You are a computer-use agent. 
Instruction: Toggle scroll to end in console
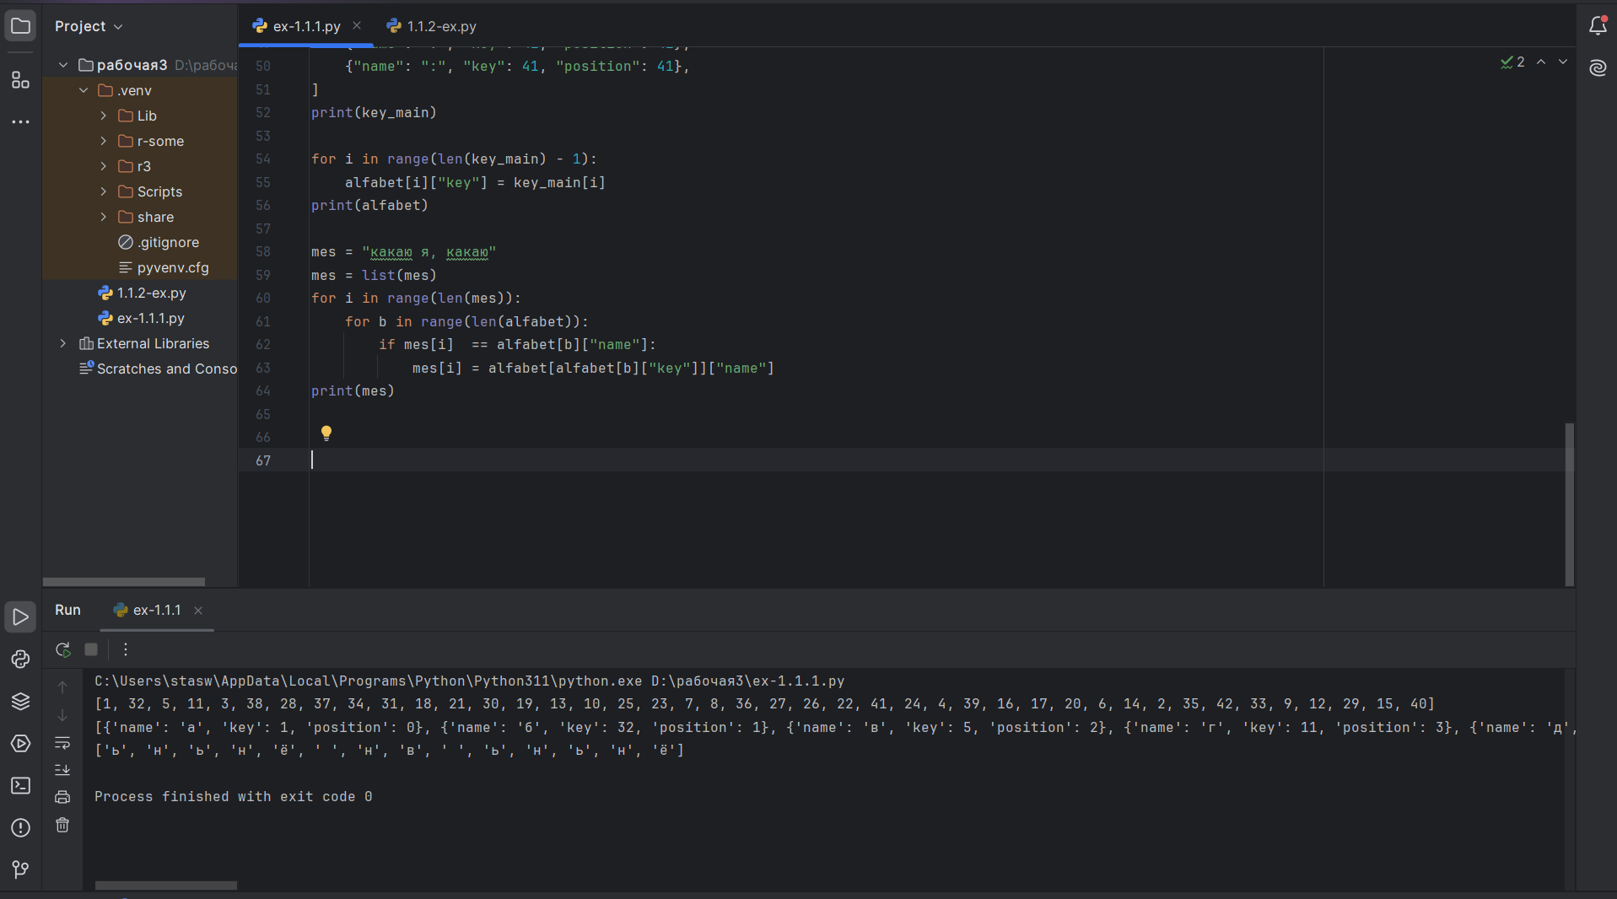tap(62, 770)
